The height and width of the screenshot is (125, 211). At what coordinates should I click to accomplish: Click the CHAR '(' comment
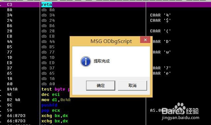point(160,31)
